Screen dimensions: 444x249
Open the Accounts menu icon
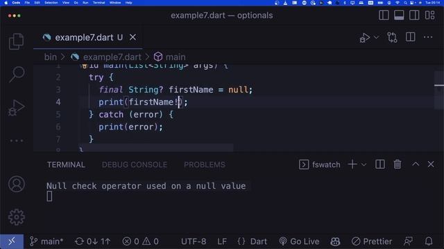(x=17, y=184)
